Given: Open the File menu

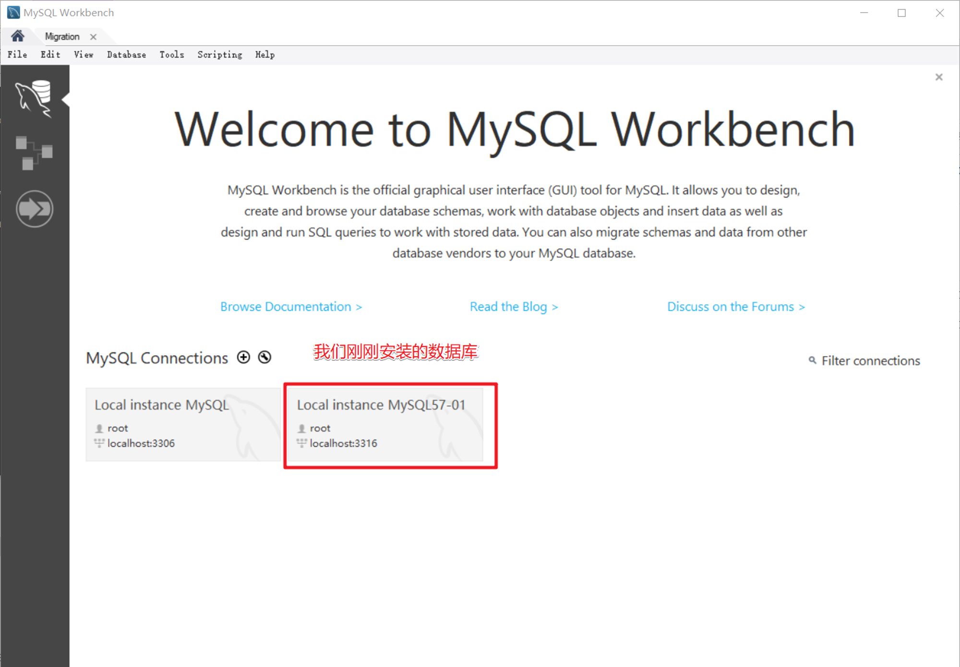Looking at the screenshot, I should [17, 55].
